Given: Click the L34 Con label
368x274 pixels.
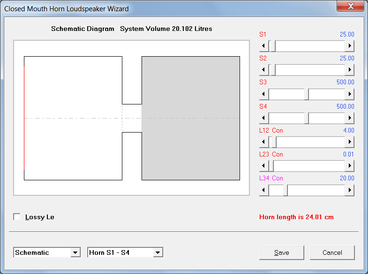Looking at the screenshot, I should (x=271, y=178).
